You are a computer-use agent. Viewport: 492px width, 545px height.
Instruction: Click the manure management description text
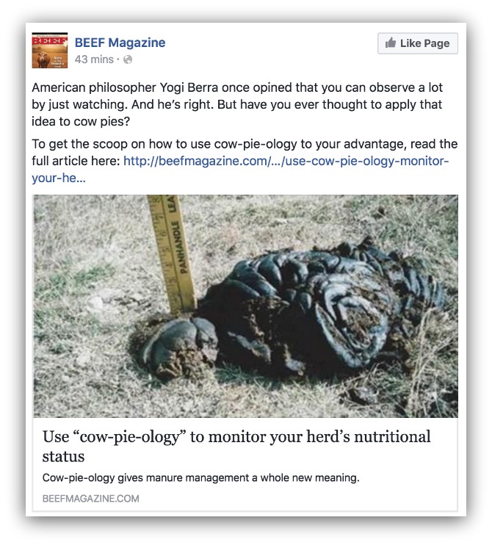[x=200, y=478]
